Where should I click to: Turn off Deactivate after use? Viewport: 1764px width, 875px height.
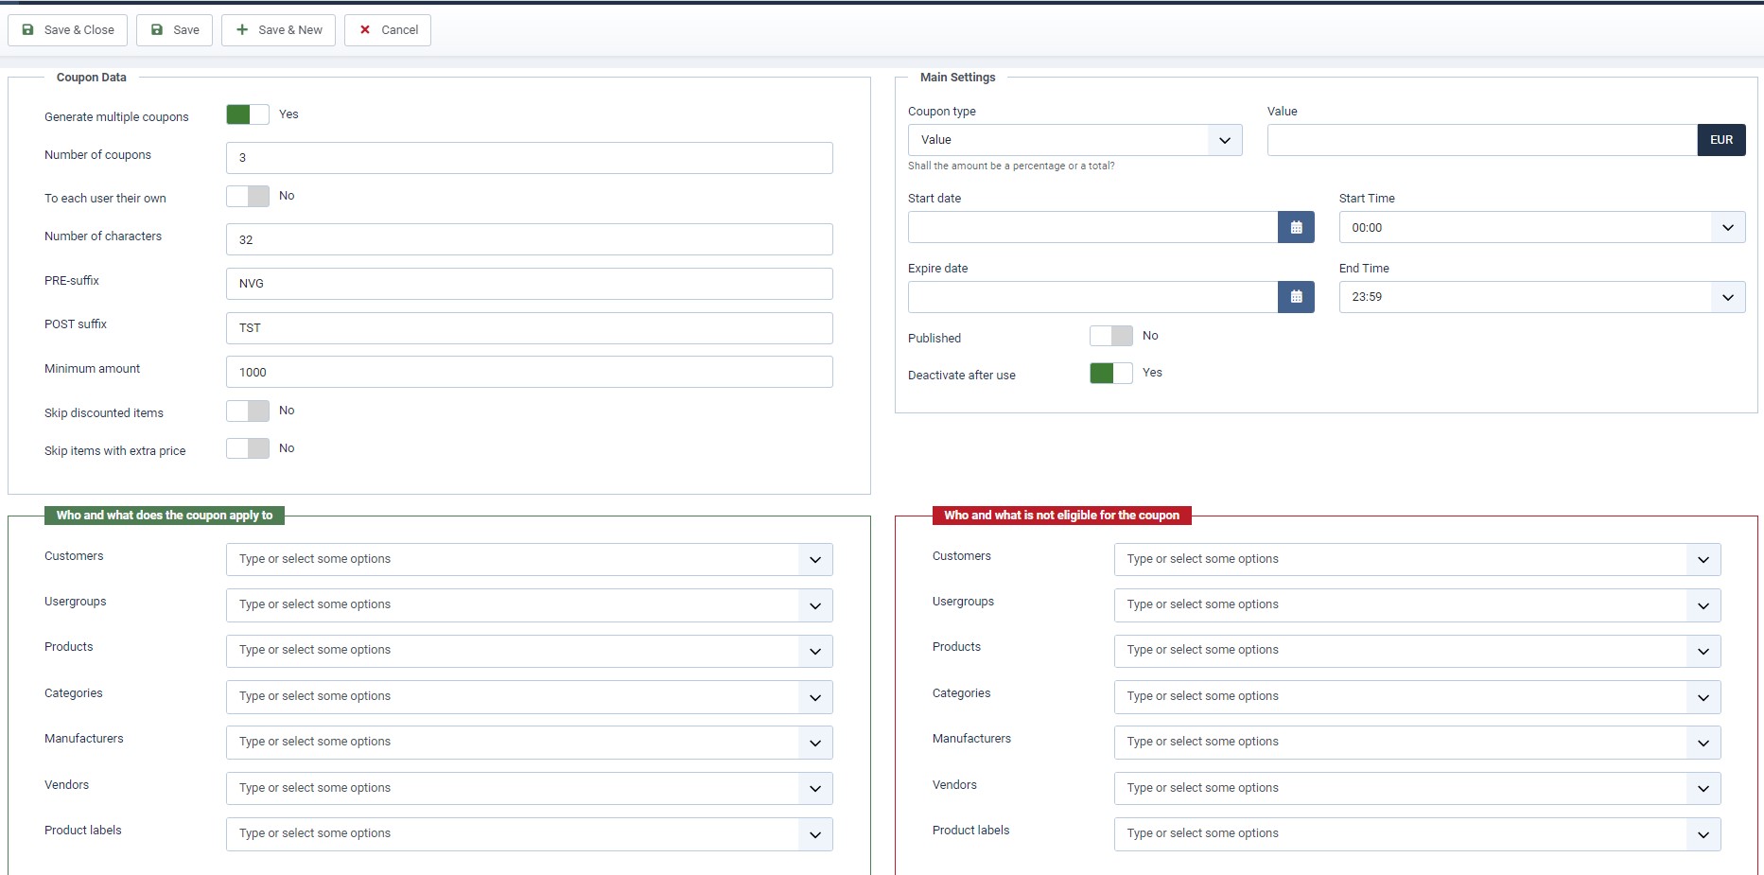coord(1110,373)
